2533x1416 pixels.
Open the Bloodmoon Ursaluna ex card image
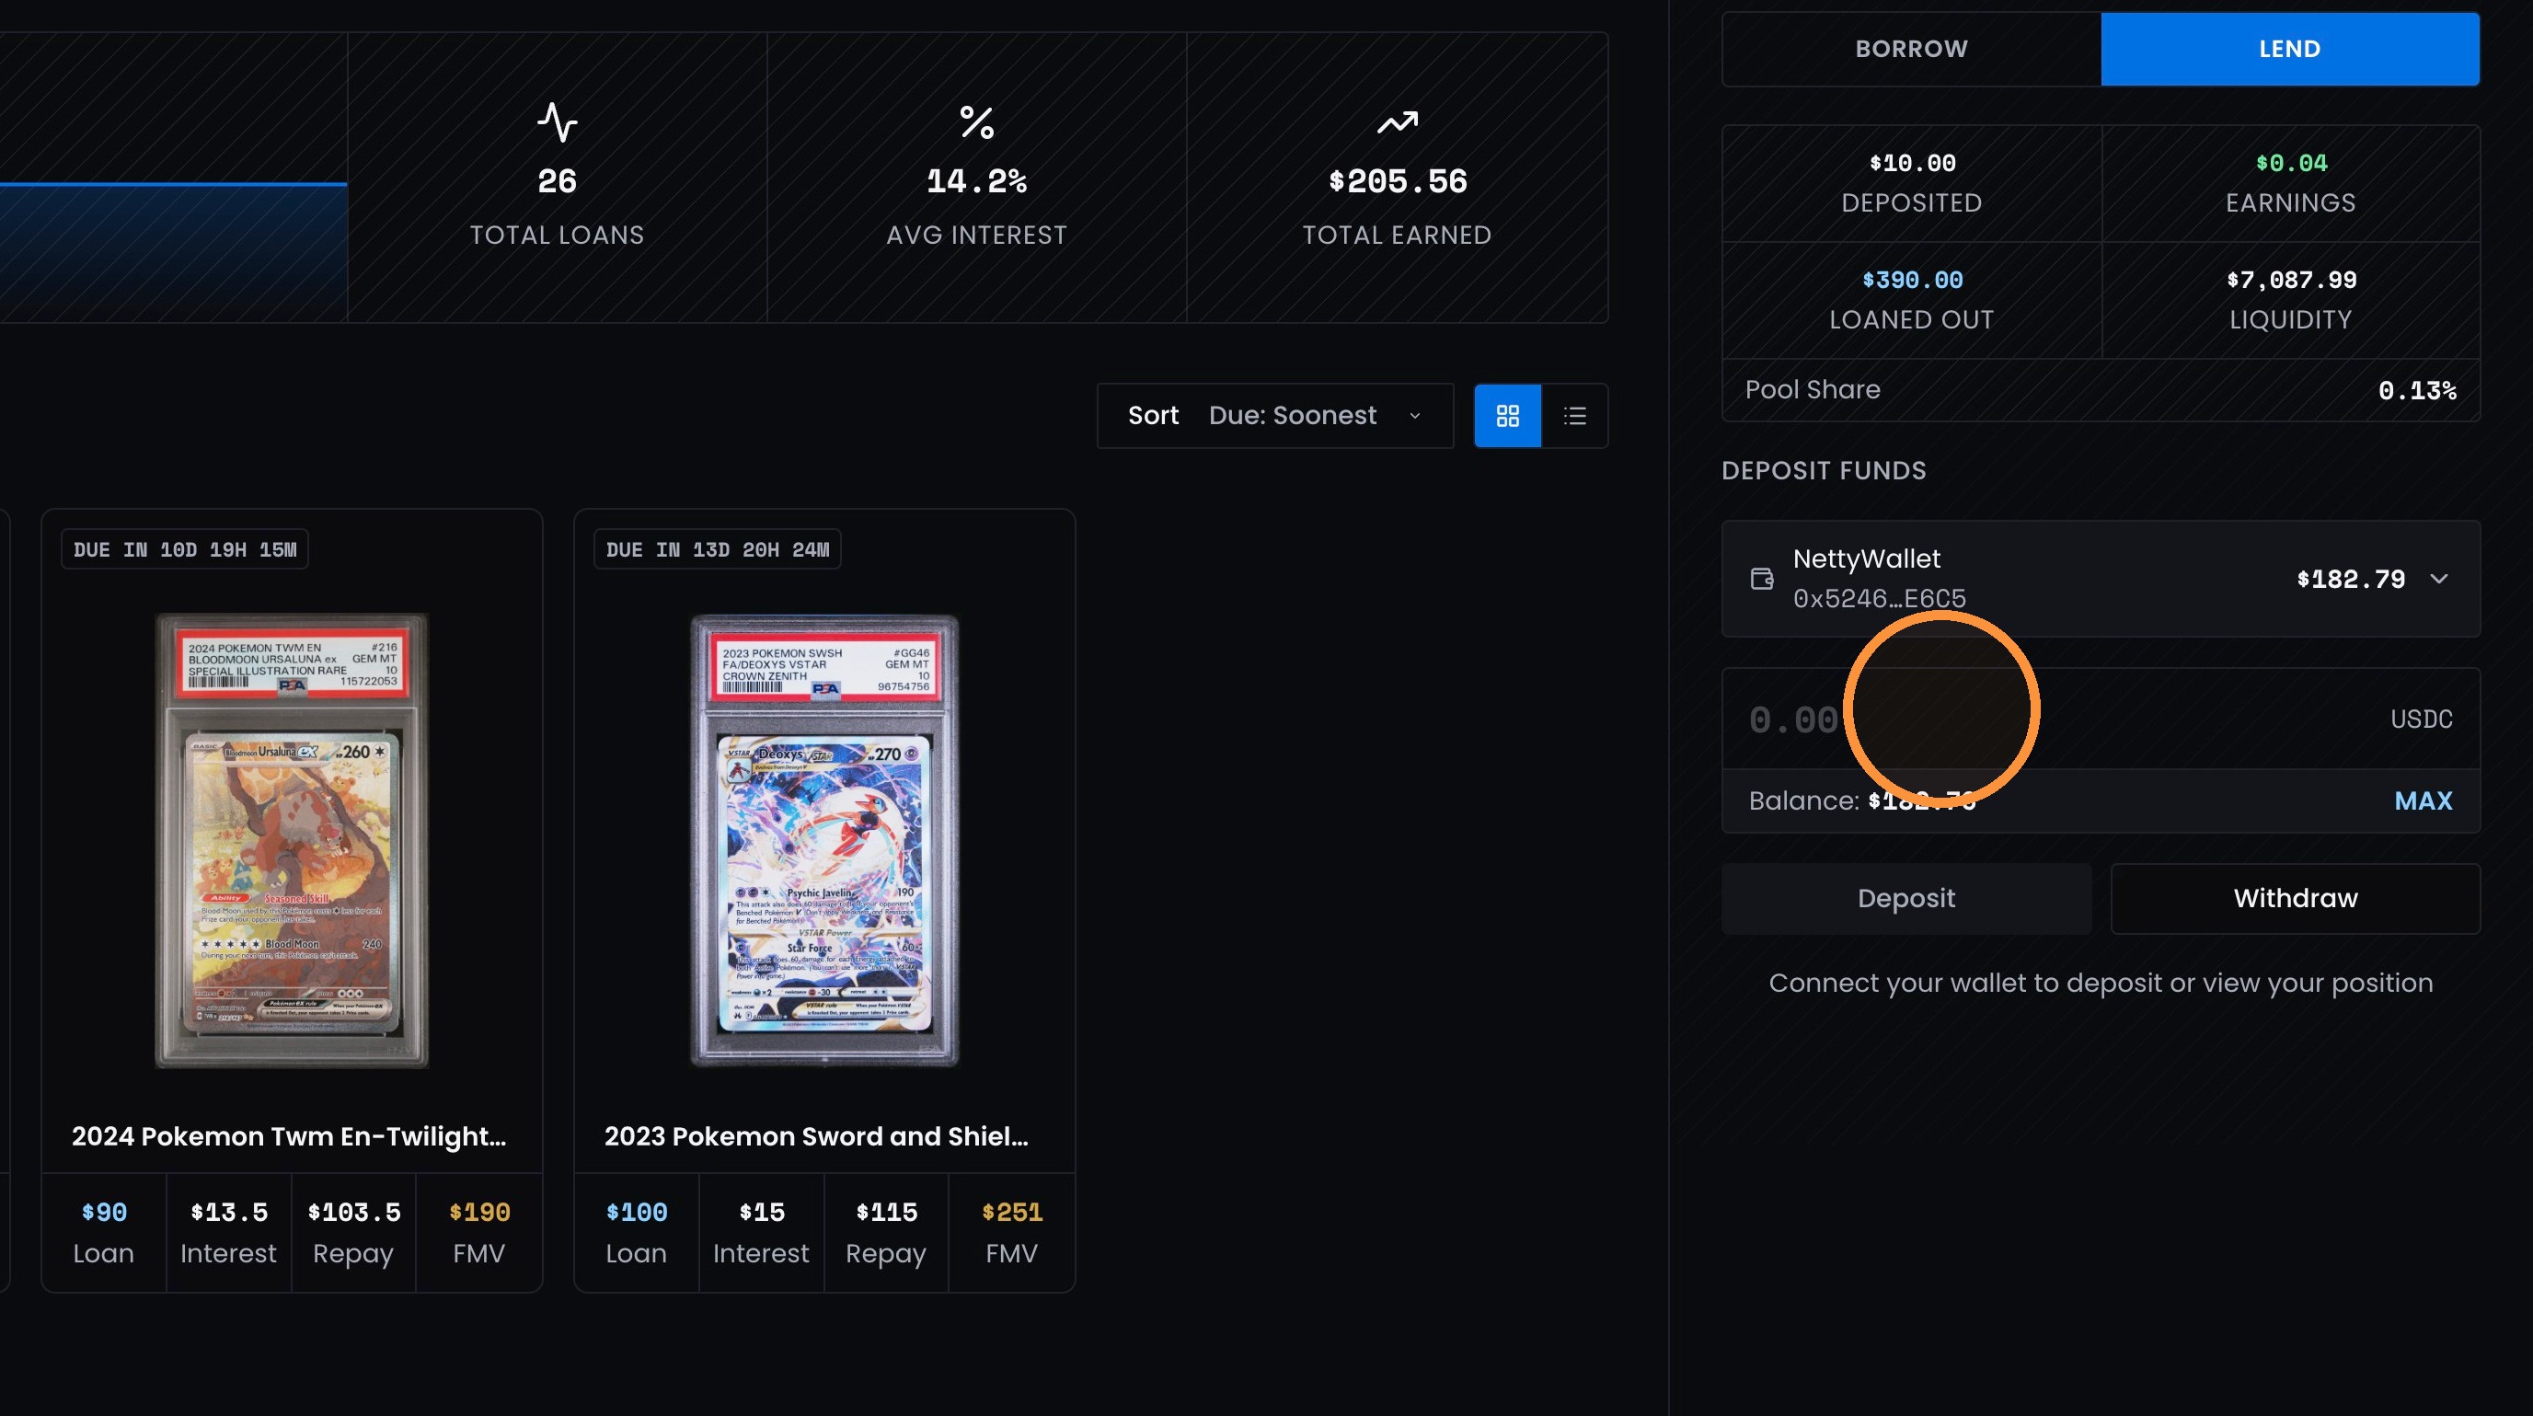[292, 841]
